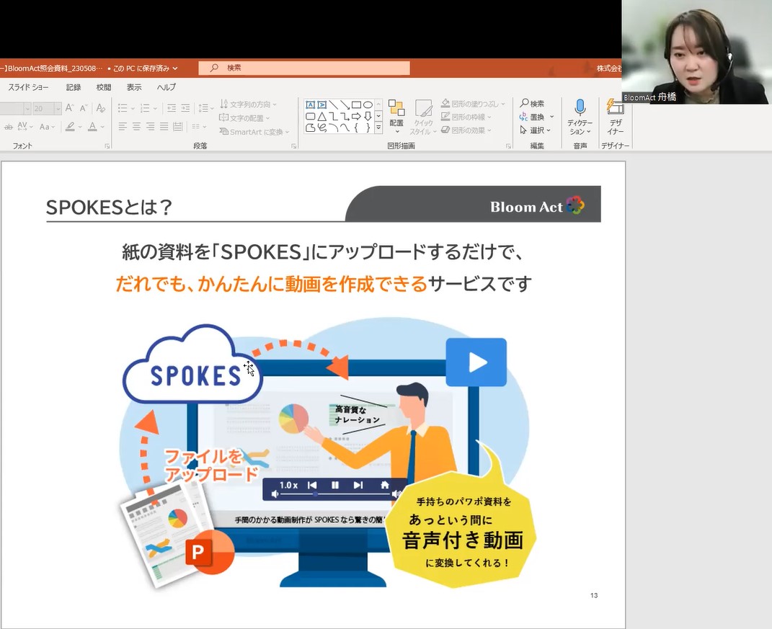Choose the Left Brace shape
Image resolution: width=772 pixels, height=629 pixels.
click(357, 128)
